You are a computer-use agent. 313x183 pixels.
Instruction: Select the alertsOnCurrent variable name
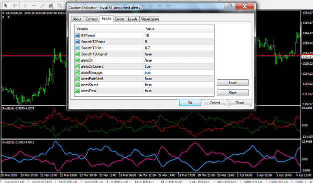(92, 66)
